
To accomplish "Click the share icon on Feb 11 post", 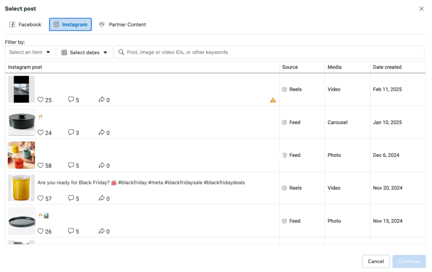I will 102,99.
